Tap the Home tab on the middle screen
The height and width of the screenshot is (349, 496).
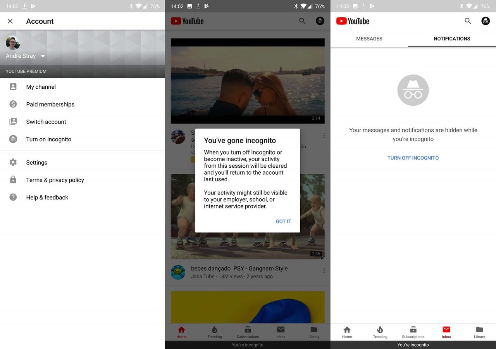coord(181,332)
